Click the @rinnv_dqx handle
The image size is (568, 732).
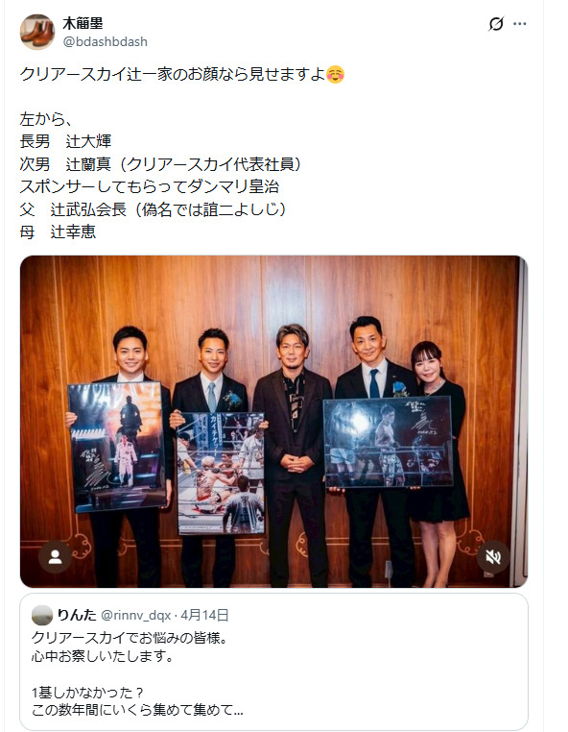coord(135,616)
